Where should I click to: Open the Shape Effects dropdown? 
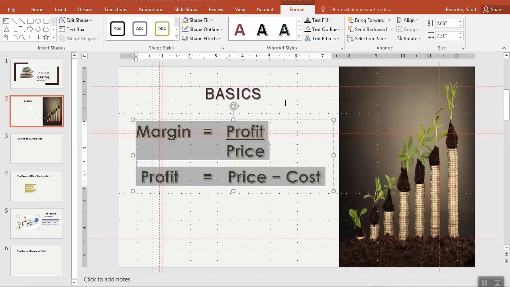pos(202,38)
